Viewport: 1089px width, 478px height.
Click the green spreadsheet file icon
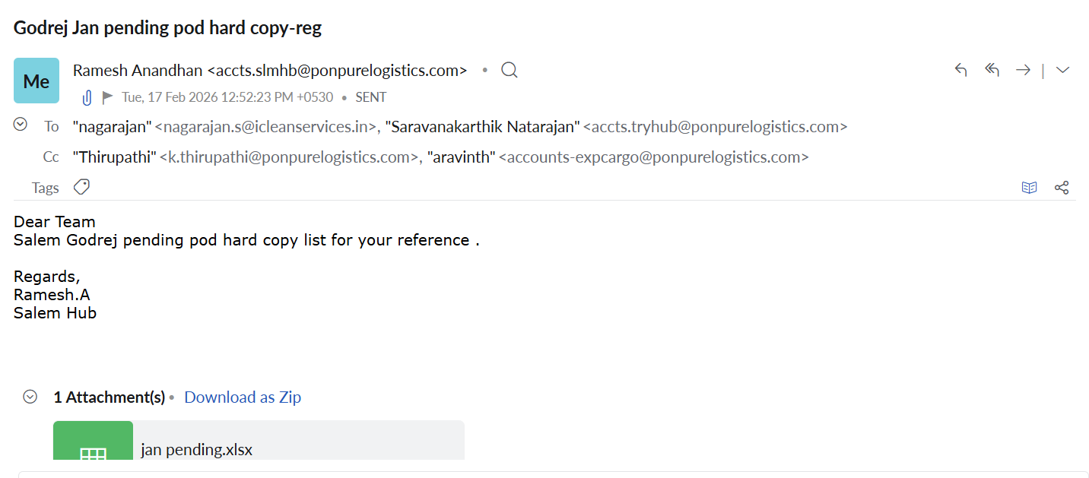(93, 445)
